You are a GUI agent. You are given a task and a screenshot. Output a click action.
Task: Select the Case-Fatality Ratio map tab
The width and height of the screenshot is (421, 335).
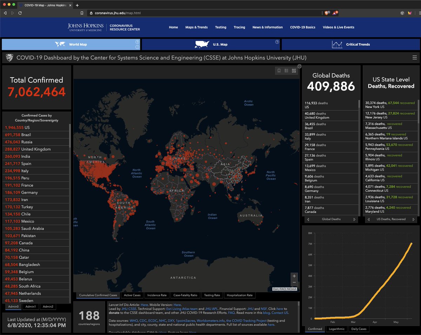click(x=186, y=295)
